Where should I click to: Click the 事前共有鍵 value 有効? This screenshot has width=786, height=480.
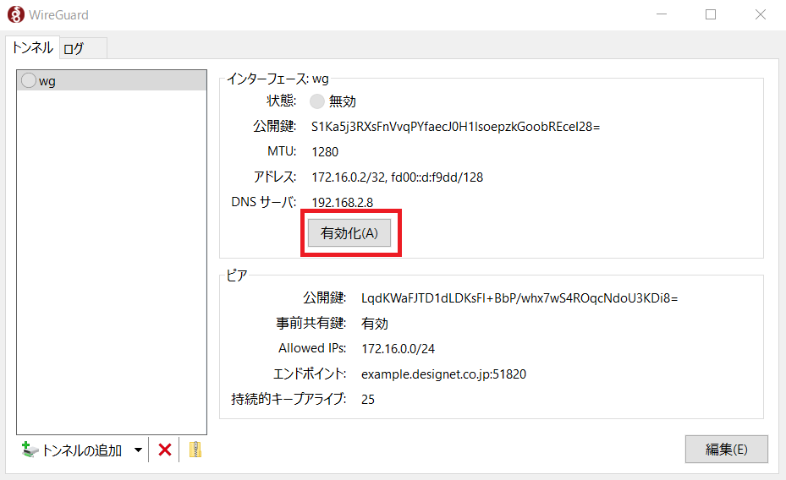(375, 324)
